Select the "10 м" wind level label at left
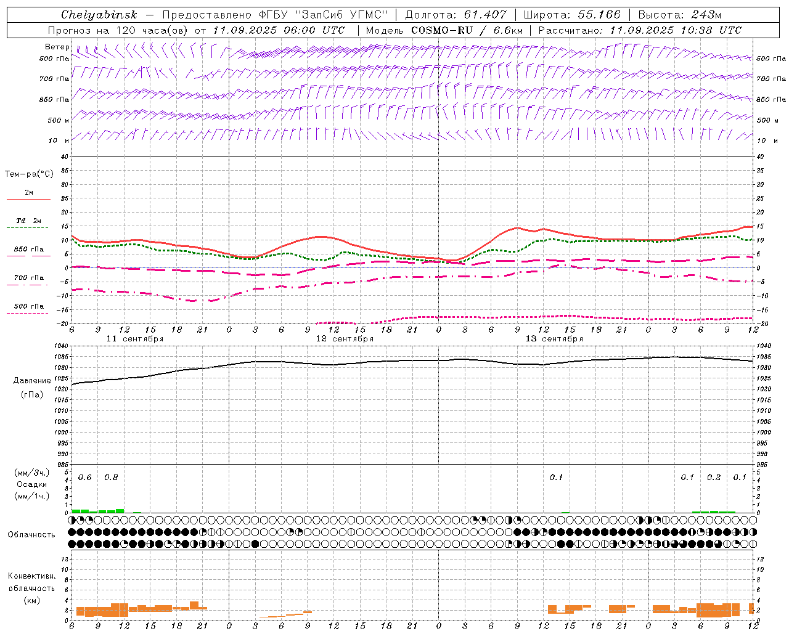 [59, 140]
